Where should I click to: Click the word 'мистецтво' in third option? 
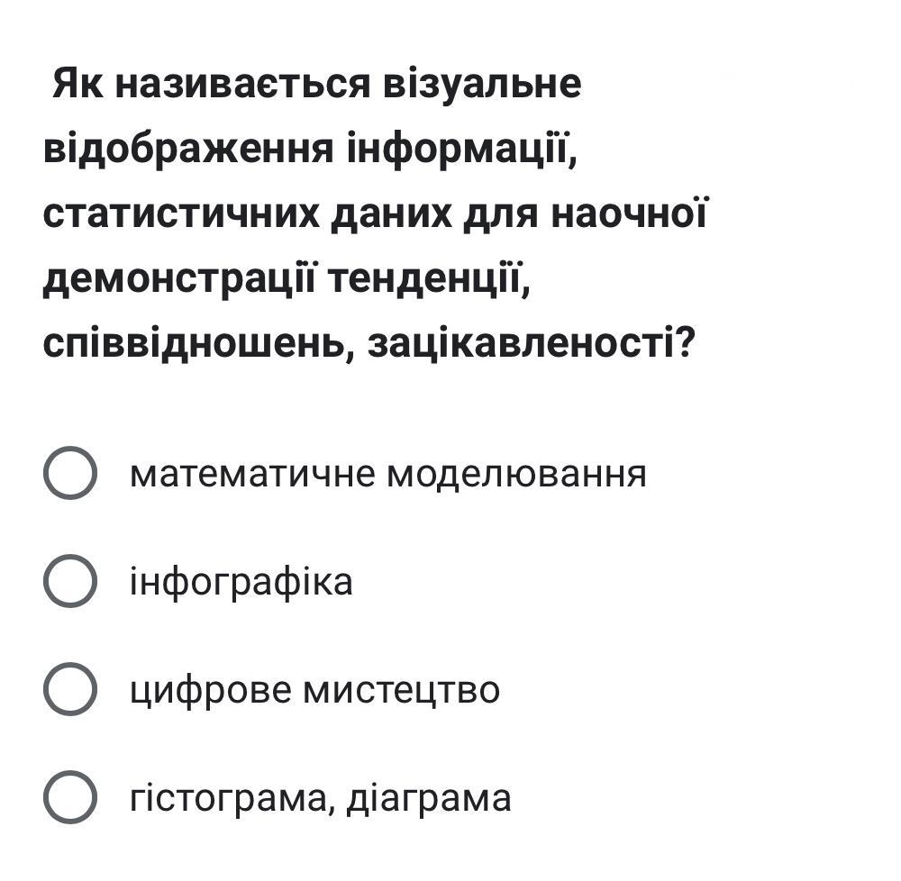(x=402, y=690)
